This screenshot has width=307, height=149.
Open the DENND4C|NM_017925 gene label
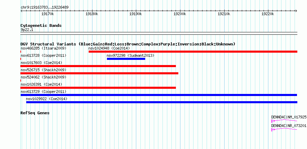point(289,117)
